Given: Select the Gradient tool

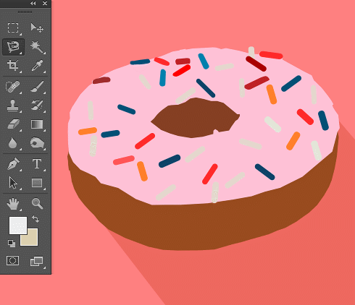Looking at the screenshot, I should click(37, 124).
